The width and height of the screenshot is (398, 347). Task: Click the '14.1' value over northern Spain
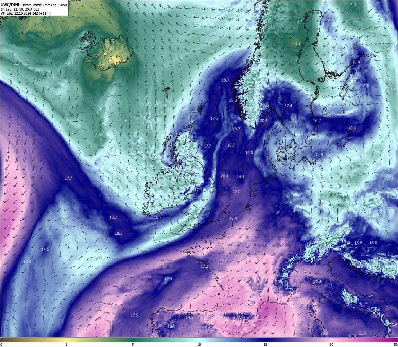point(189,317)
